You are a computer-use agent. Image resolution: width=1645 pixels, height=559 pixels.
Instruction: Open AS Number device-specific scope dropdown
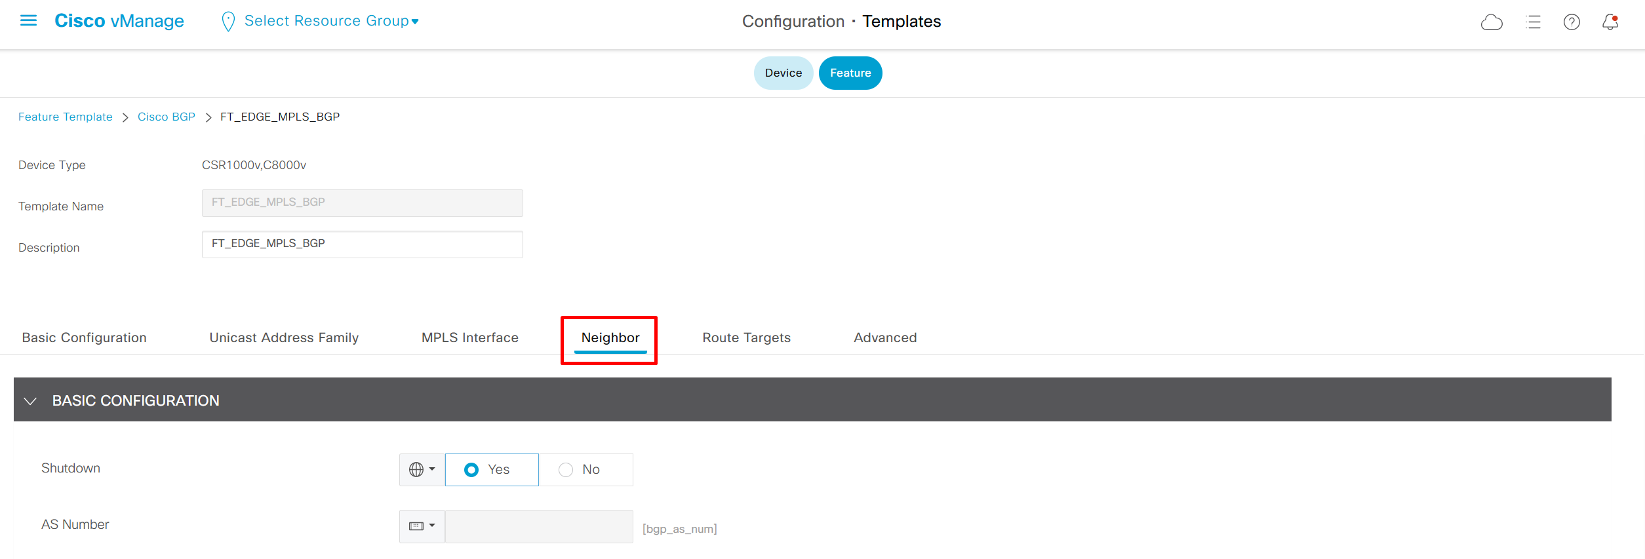(422, 526)
